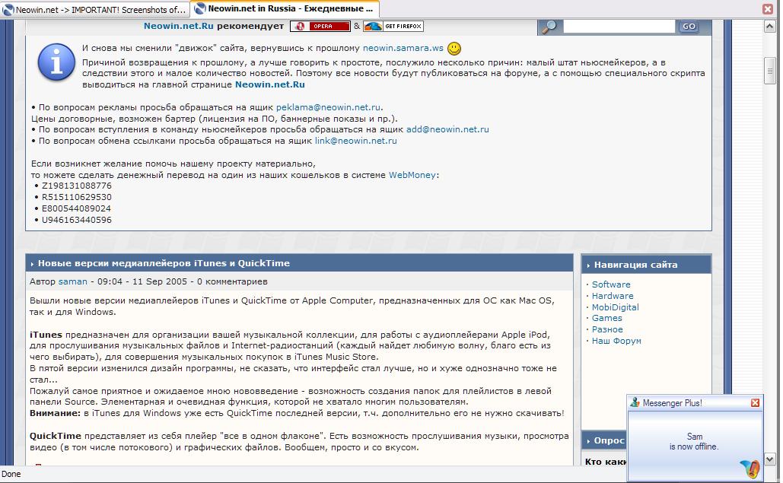Switch to the Neowin.net IMPORTANT Screenshots tab
The width and height of the screenshot is (783, 483).
coord(95,9)
